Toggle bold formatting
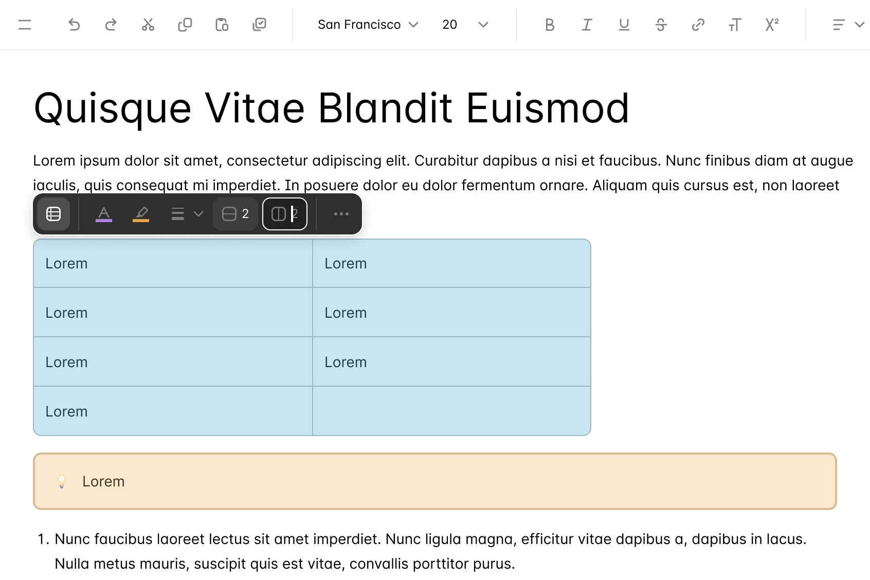The height and width of the screenshot is (580, 870). point(549,25)
